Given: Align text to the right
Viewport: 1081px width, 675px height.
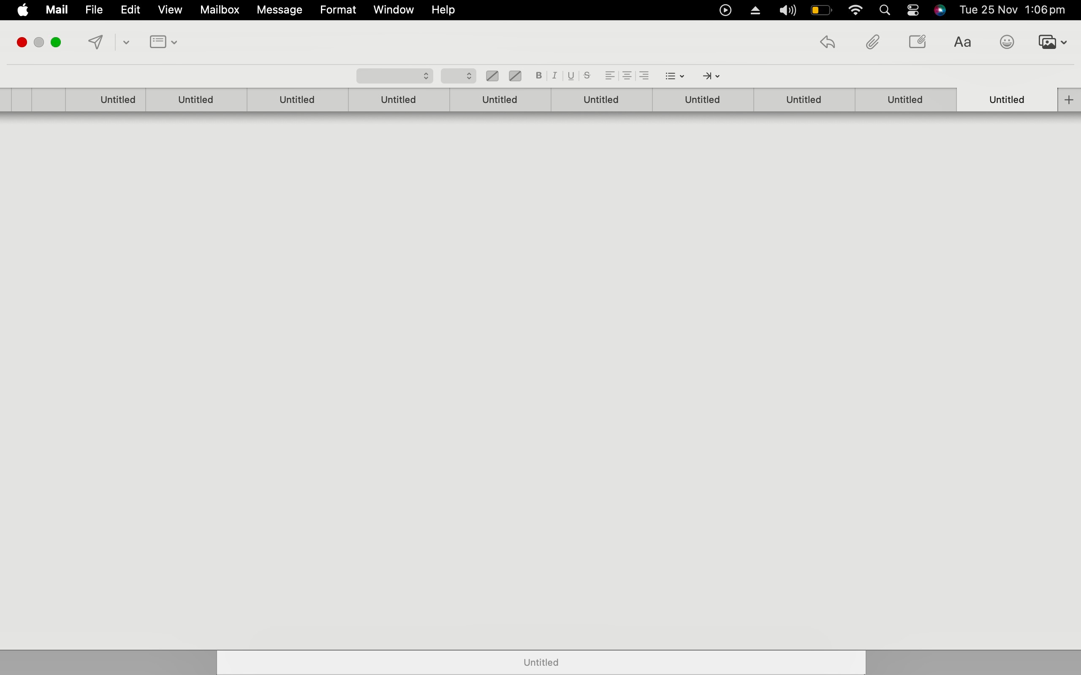Looking at the screenshot, I should 644,76.
